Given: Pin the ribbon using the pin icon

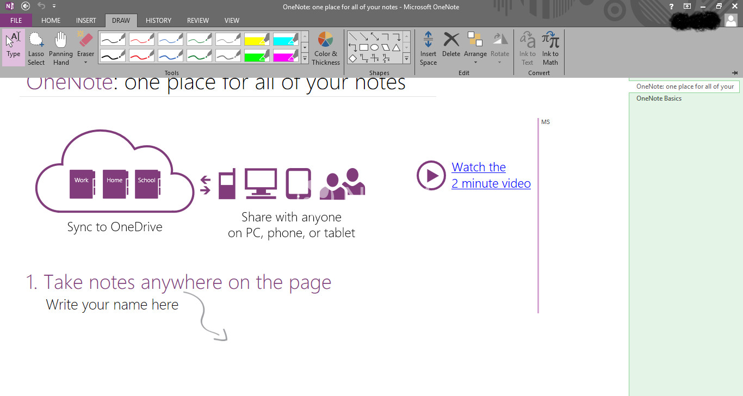Looking at the screenshot, I should pyautogui.click(x=735, y=73).
